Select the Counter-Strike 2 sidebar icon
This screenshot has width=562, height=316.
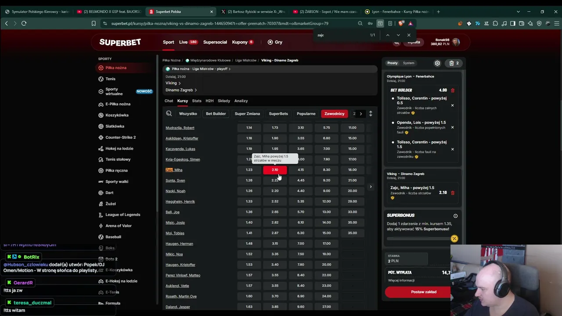click(101, 137)
